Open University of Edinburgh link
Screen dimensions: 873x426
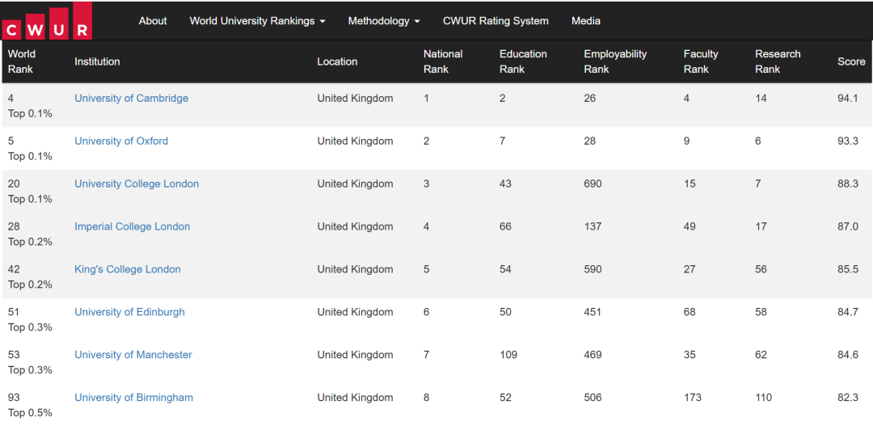click(129, 312)
